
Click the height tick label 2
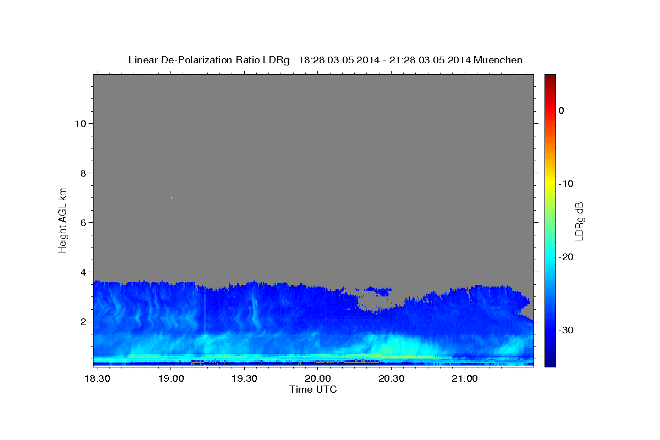tap(82, 321)
